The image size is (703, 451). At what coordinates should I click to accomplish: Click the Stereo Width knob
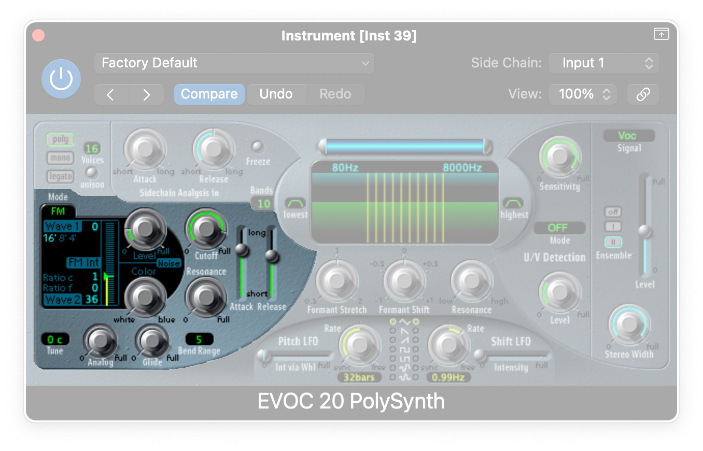pos(629,325)
